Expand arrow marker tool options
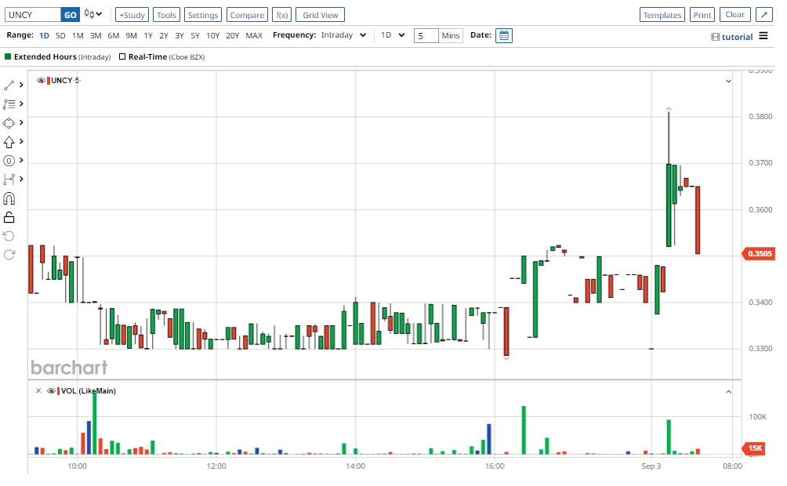Screen dimensions: 787x486 [x=21, y=142]
